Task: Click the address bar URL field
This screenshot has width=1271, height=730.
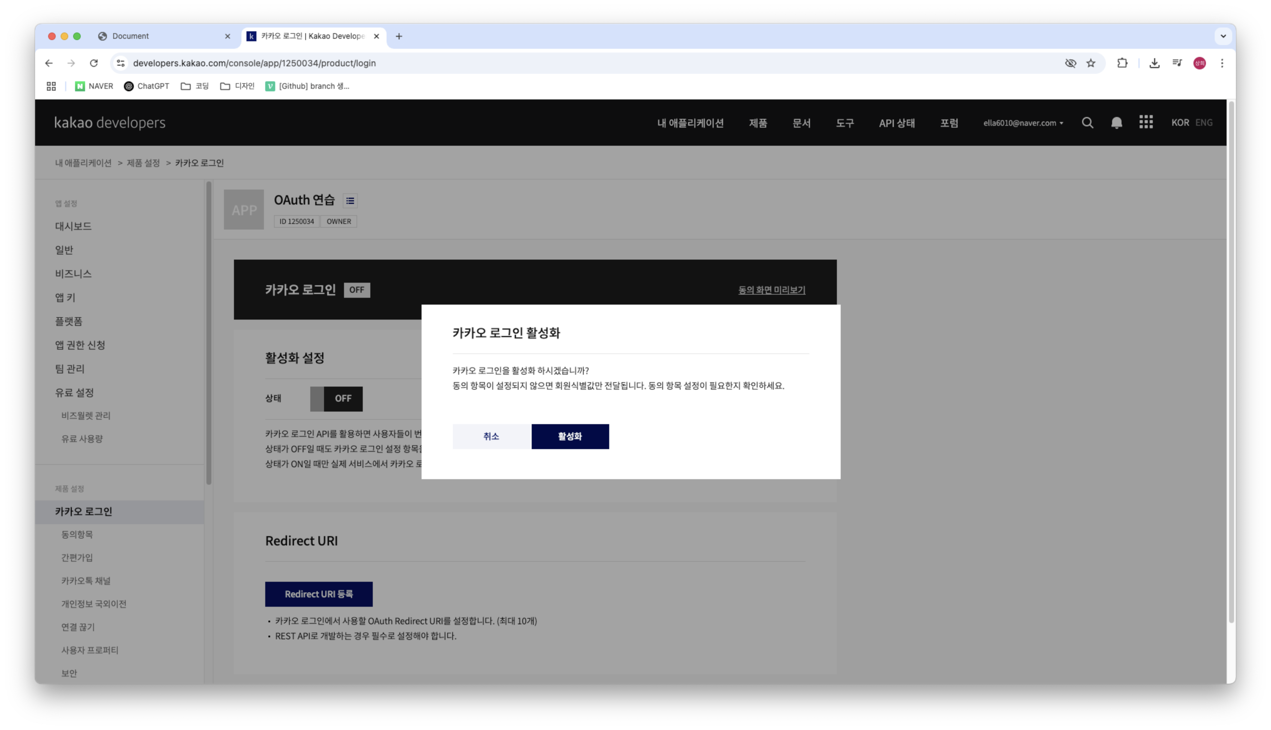Action: [x=591, y=63]
